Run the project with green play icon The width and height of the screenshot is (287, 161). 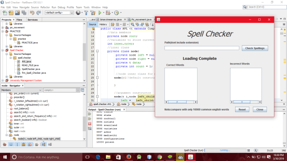100,13
